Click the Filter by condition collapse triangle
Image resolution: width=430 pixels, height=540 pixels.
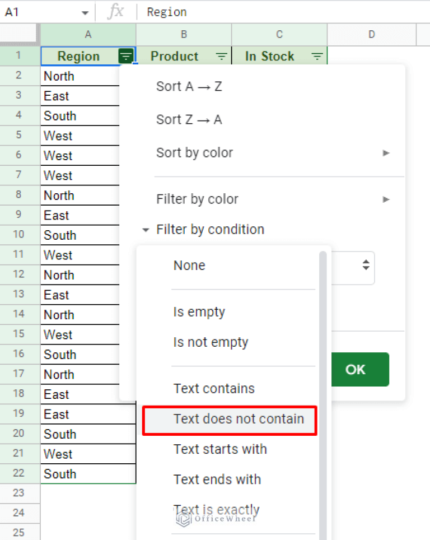[145, 229]
